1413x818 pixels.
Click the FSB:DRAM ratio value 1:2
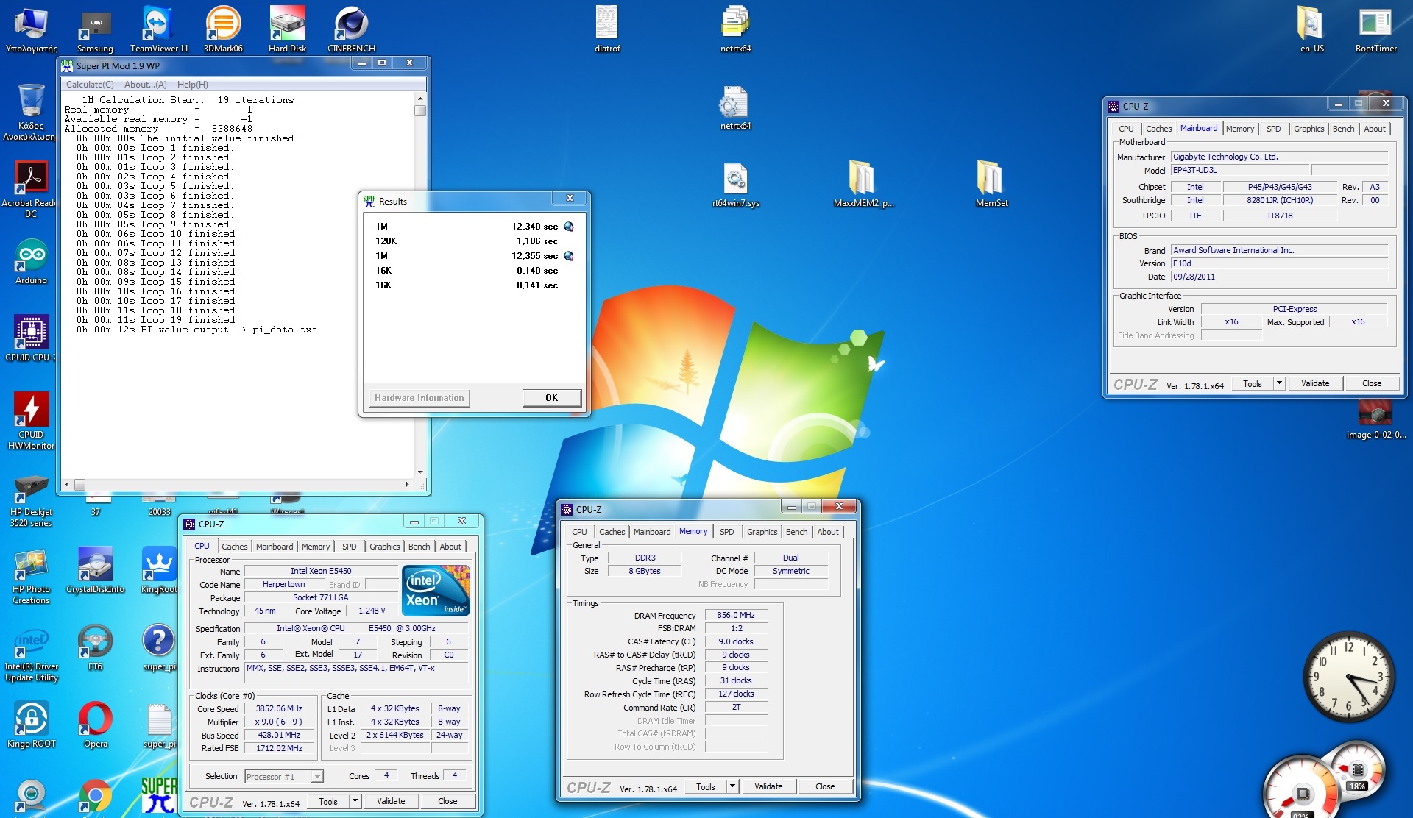pos(736,628)
